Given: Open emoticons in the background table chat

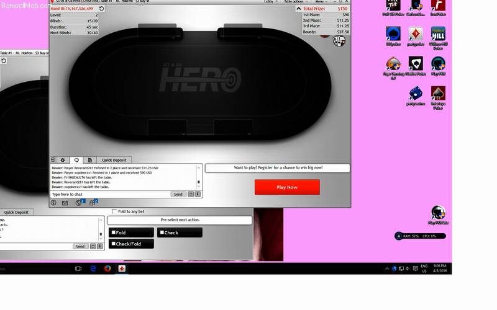Looking at the screenshot, I should tap(93, 246).
